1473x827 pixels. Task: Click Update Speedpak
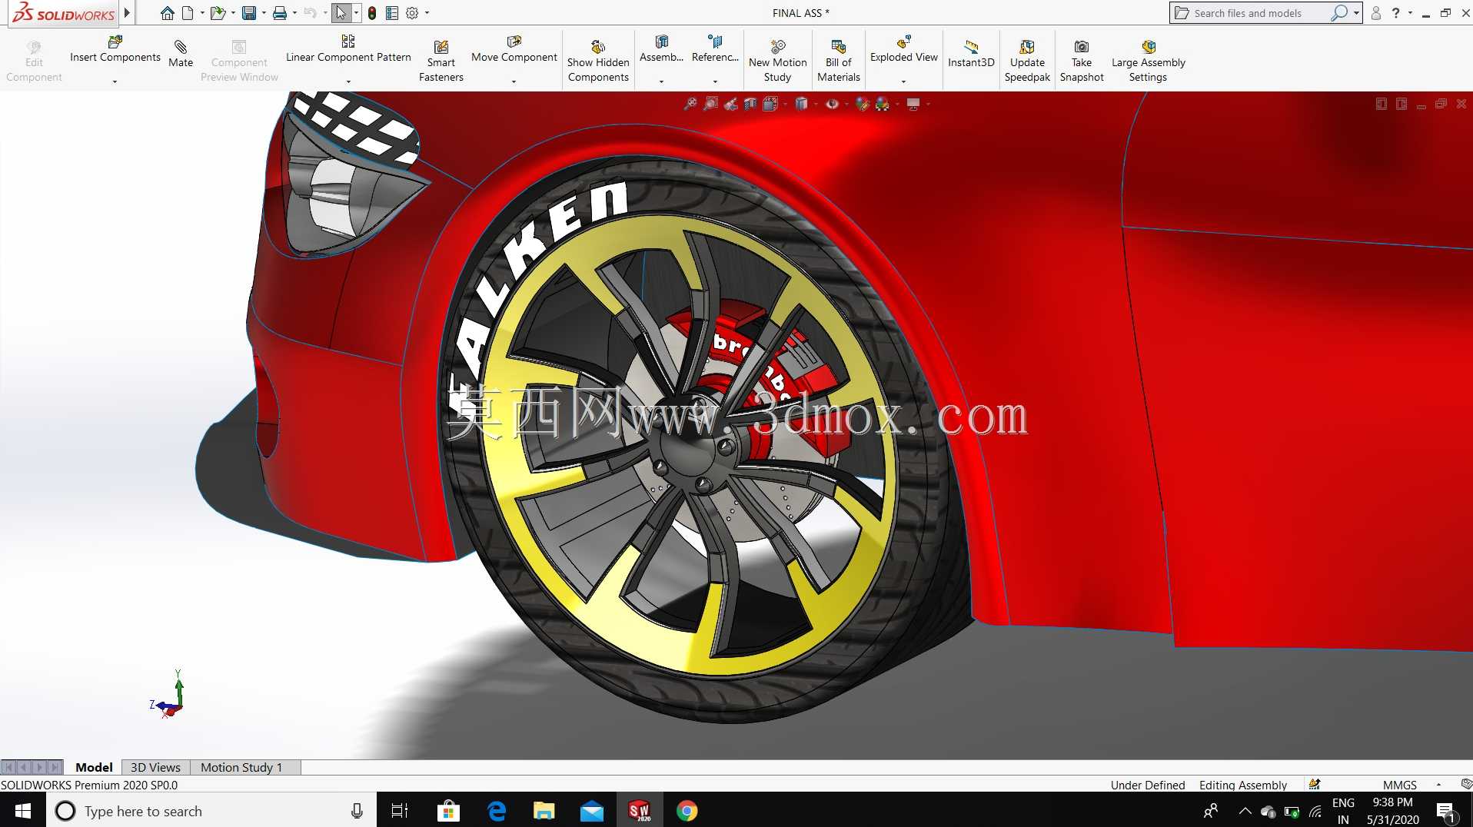1026,61
